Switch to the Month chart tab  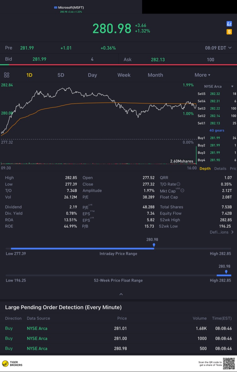click(155, 75)
